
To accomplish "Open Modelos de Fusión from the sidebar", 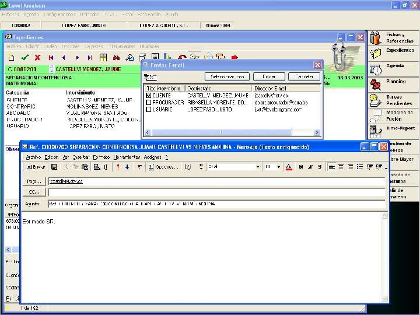I will (x=393, y=116).
